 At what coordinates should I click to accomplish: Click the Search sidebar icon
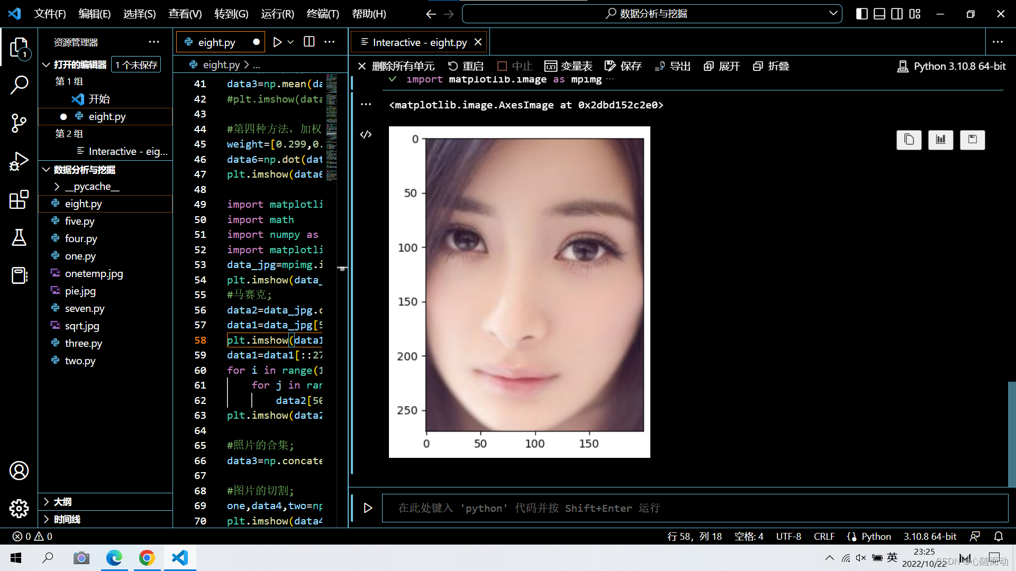(x=19, y=85)
